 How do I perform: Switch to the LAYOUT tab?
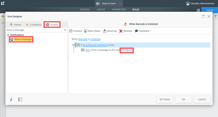[x=101, y=10]
